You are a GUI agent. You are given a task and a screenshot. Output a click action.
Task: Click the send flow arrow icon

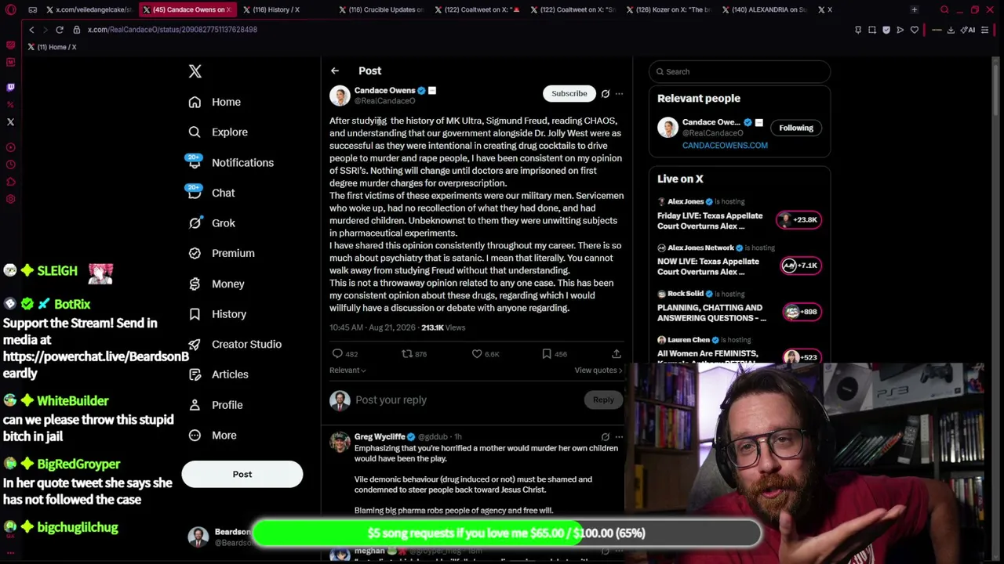[900, 30]
